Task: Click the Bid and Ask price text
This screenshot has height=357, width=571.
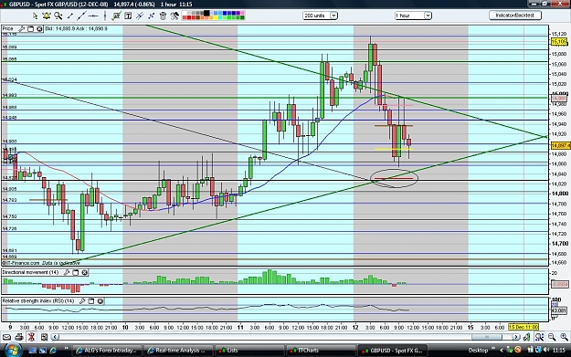Action: [x=76, y=28]
